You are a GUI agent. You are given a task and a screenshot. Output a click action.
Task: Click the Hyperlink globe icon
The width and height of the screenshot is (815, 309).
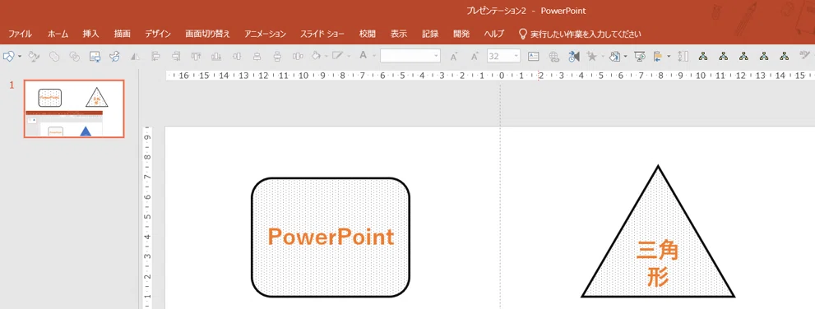coord(553,56)
